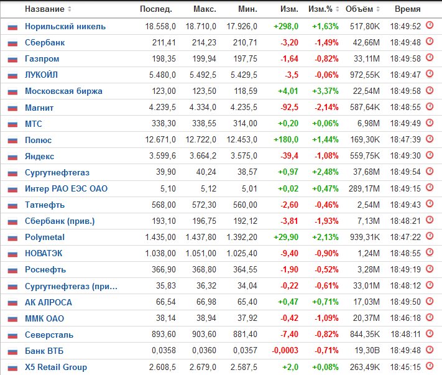Click Интер РАО volume 289,17M
442x375 pixels.
(364, 188)
